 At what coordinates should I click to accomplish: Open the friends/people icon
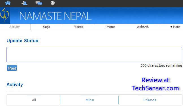(24, 3)
